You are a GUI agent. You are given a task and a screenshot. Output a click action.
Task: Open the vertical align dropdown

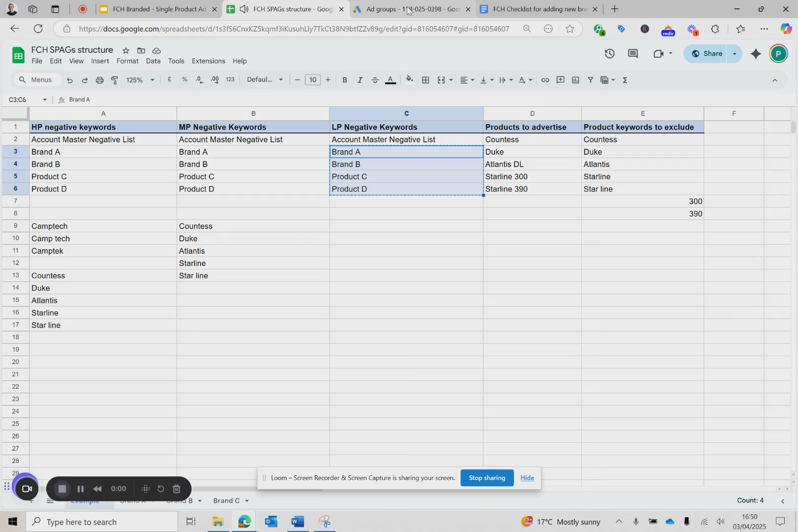(x=487, y=80)
